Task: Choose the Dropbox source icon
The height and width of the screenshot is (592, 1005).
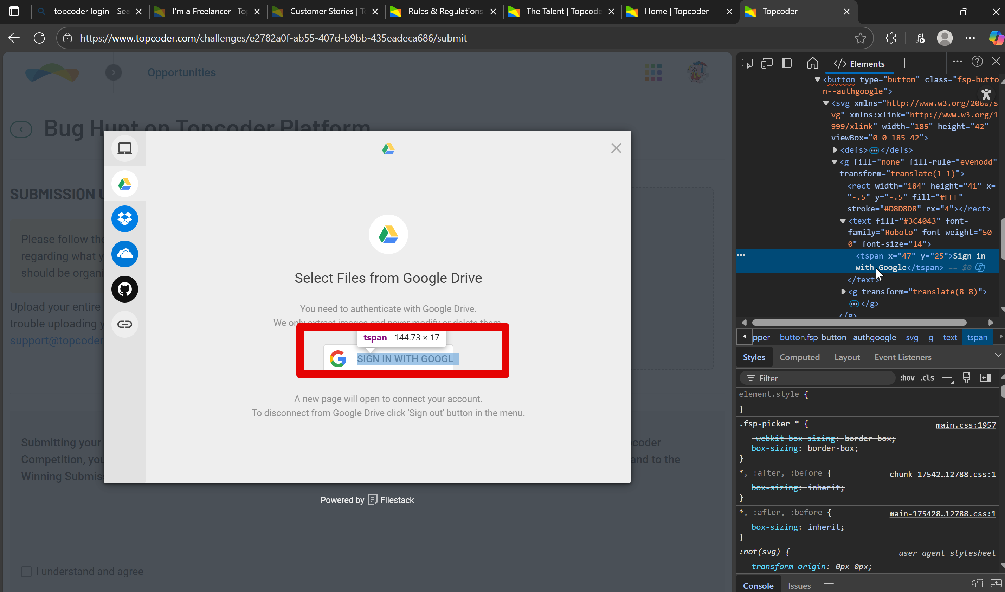Action: (x=124, y=219)
